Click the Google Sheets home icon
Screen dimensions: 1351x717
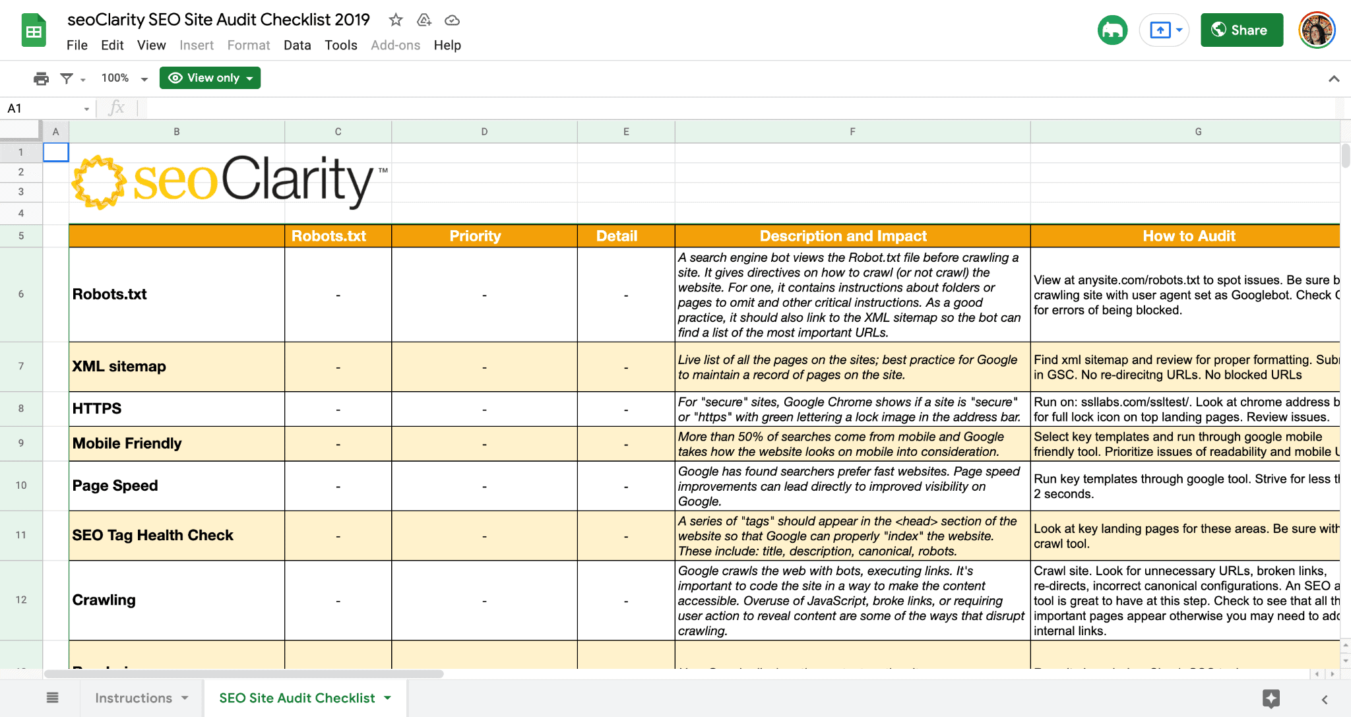tap(34, 30)
